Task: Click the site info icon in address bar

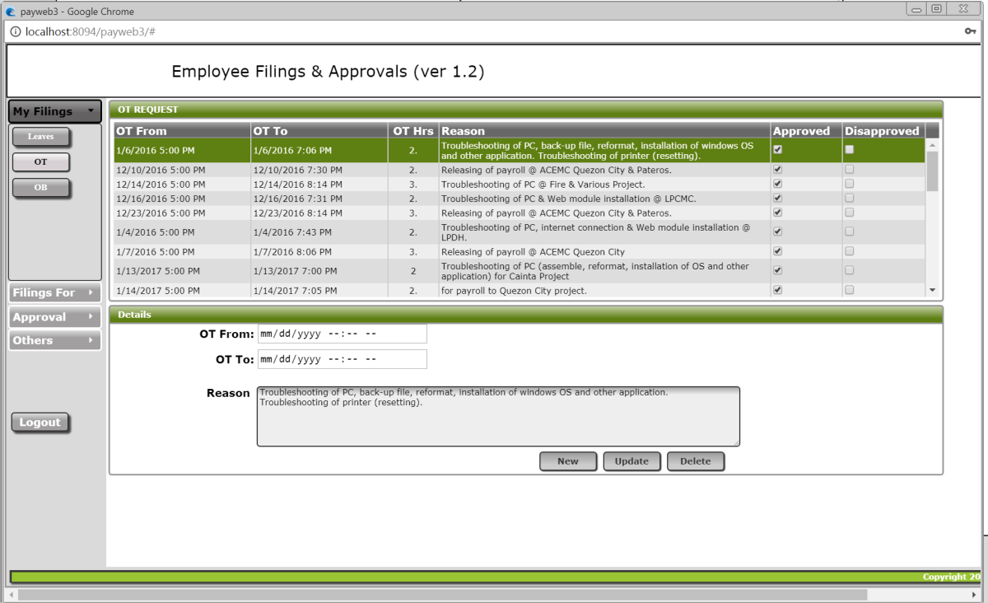Action: tap(16, 31)
